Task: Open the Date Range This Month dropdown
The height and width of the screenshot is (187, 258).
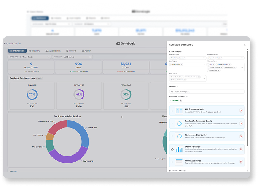Action: click(29, 57)
